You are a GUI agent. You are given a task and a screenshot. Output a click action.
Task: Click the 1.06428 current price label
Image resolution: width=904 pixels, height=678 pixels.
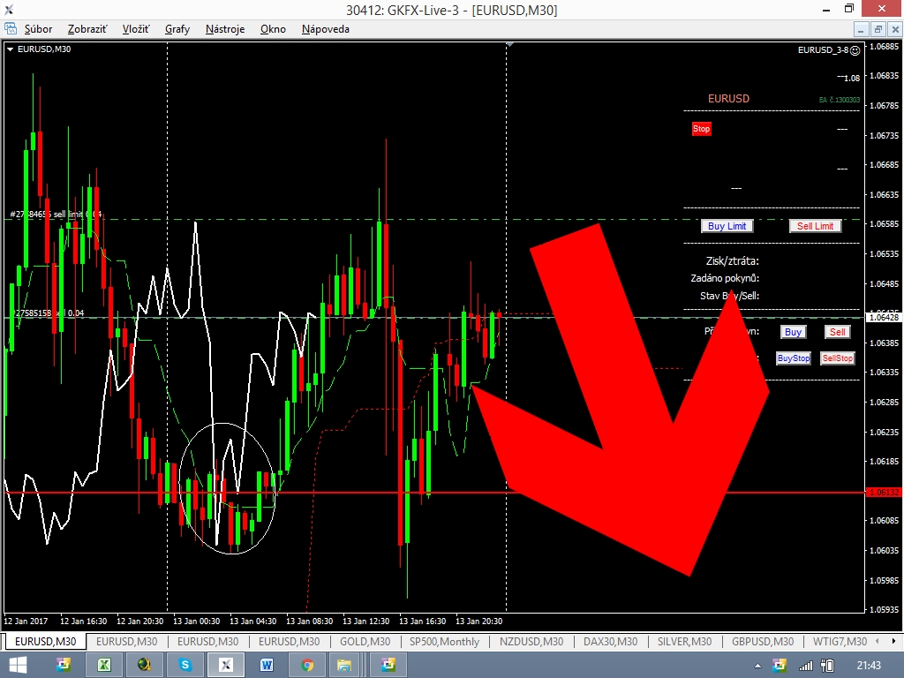coord(883,318)
